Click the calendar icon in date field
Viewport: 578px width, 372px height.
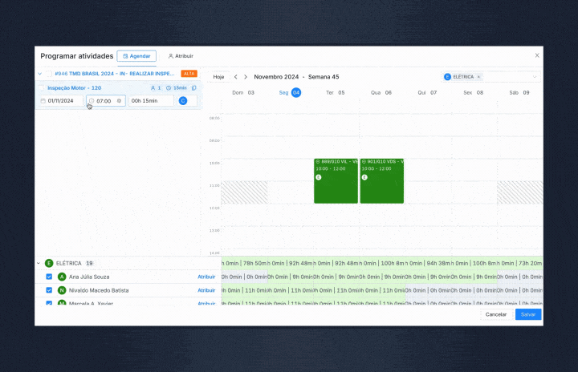43,100
